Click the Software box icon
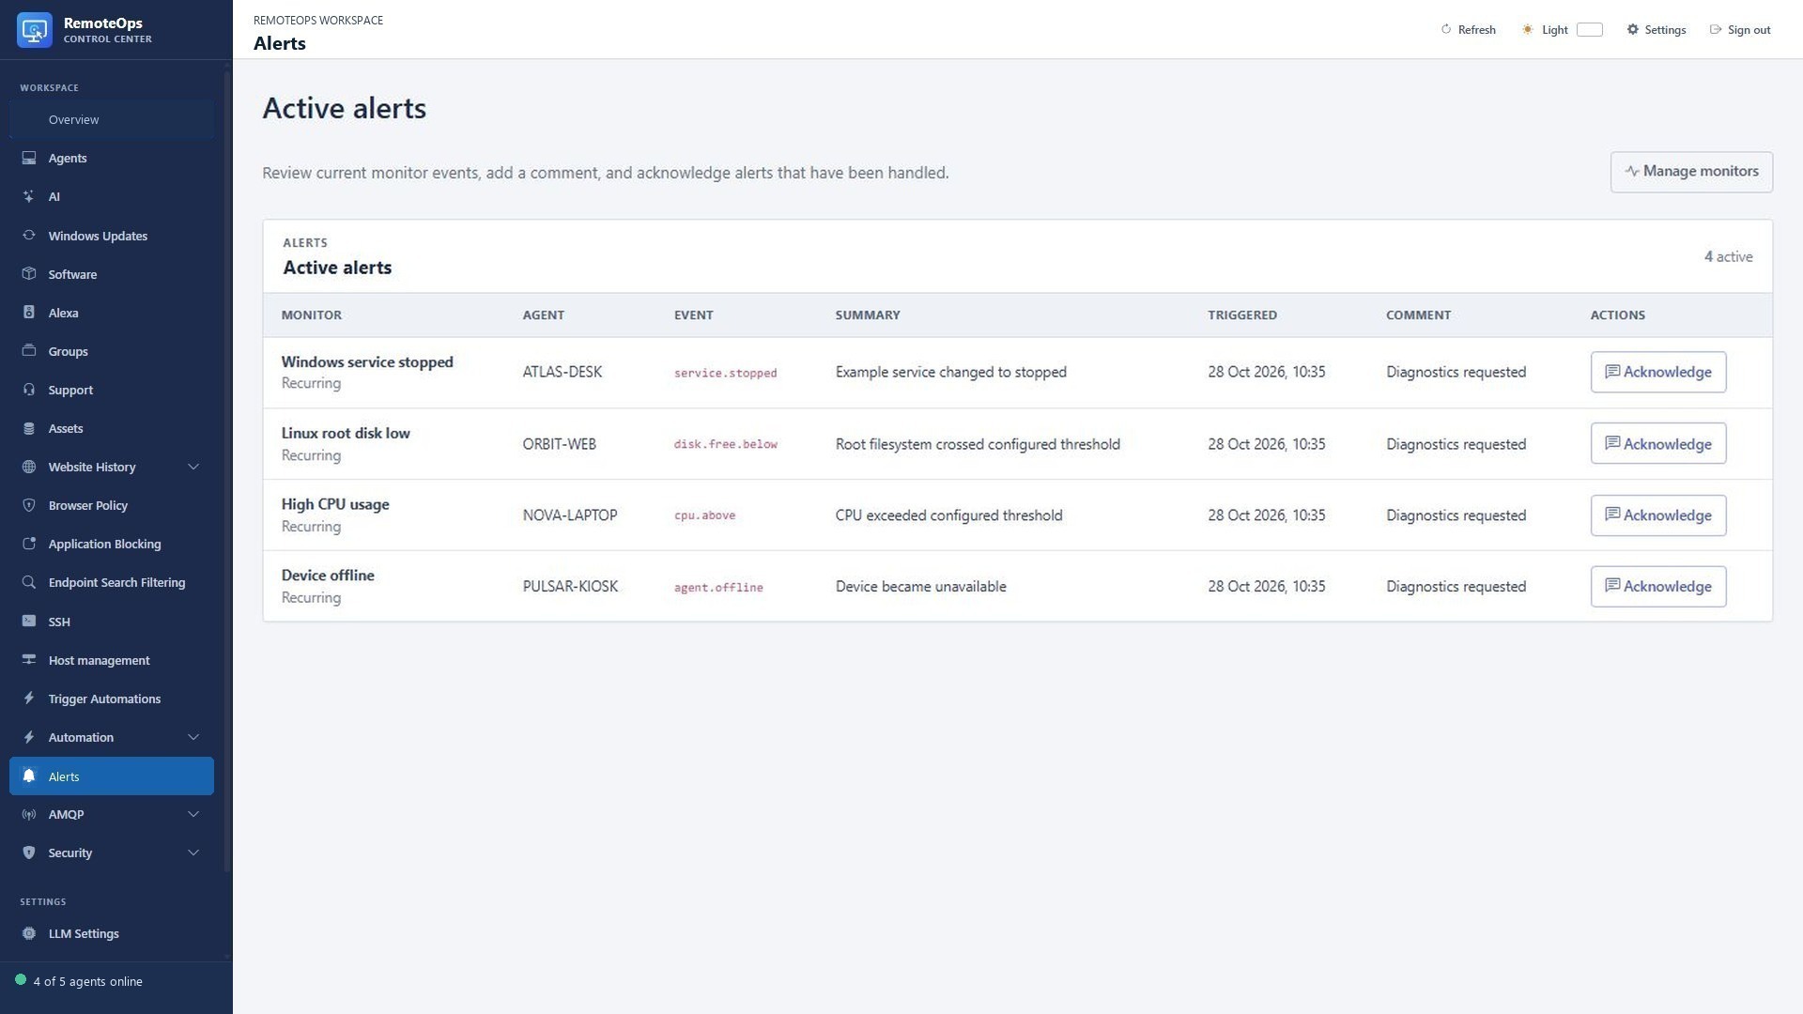Screen dimensions: 1803x1014 tap(29, 274)
